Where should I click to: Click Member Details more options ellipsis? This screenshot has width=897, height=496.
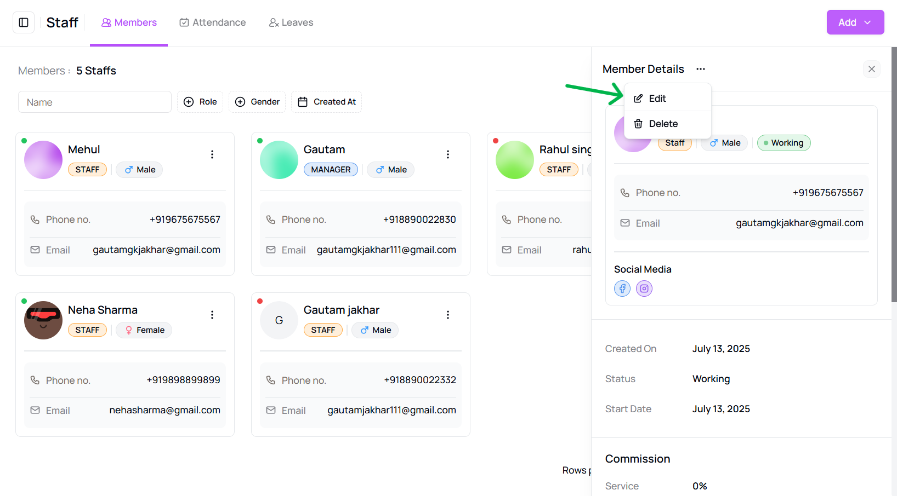point(700,69)
